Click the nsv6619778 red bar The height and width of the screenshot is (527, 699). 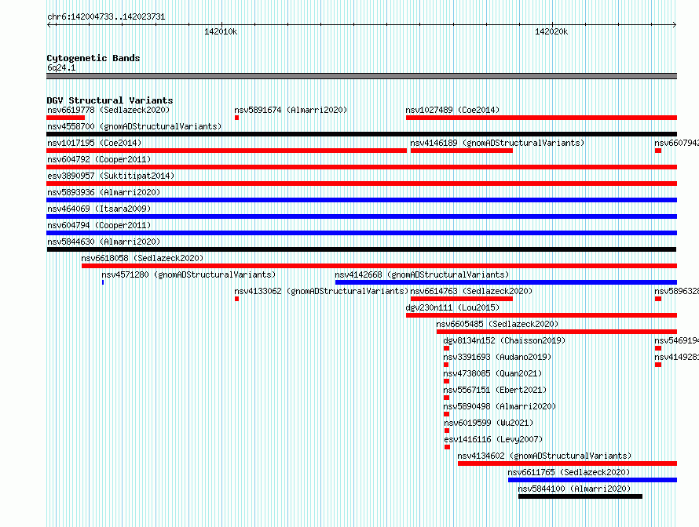(x=65, y=118)
